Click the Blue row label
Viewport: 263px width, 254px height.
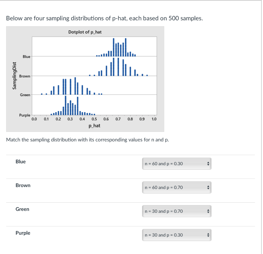[x=20, y=162]
